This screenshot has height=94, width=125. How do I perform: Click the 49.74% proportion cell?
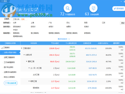pyautogui.click(x=109, y=62)
